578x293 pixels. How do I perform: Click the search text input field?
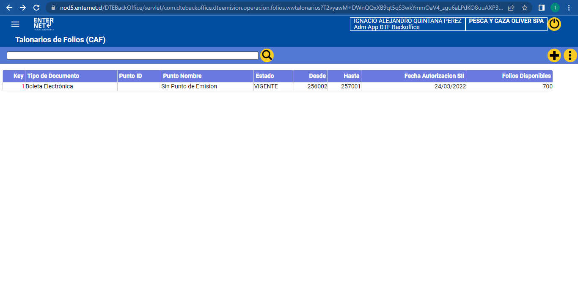132,56
